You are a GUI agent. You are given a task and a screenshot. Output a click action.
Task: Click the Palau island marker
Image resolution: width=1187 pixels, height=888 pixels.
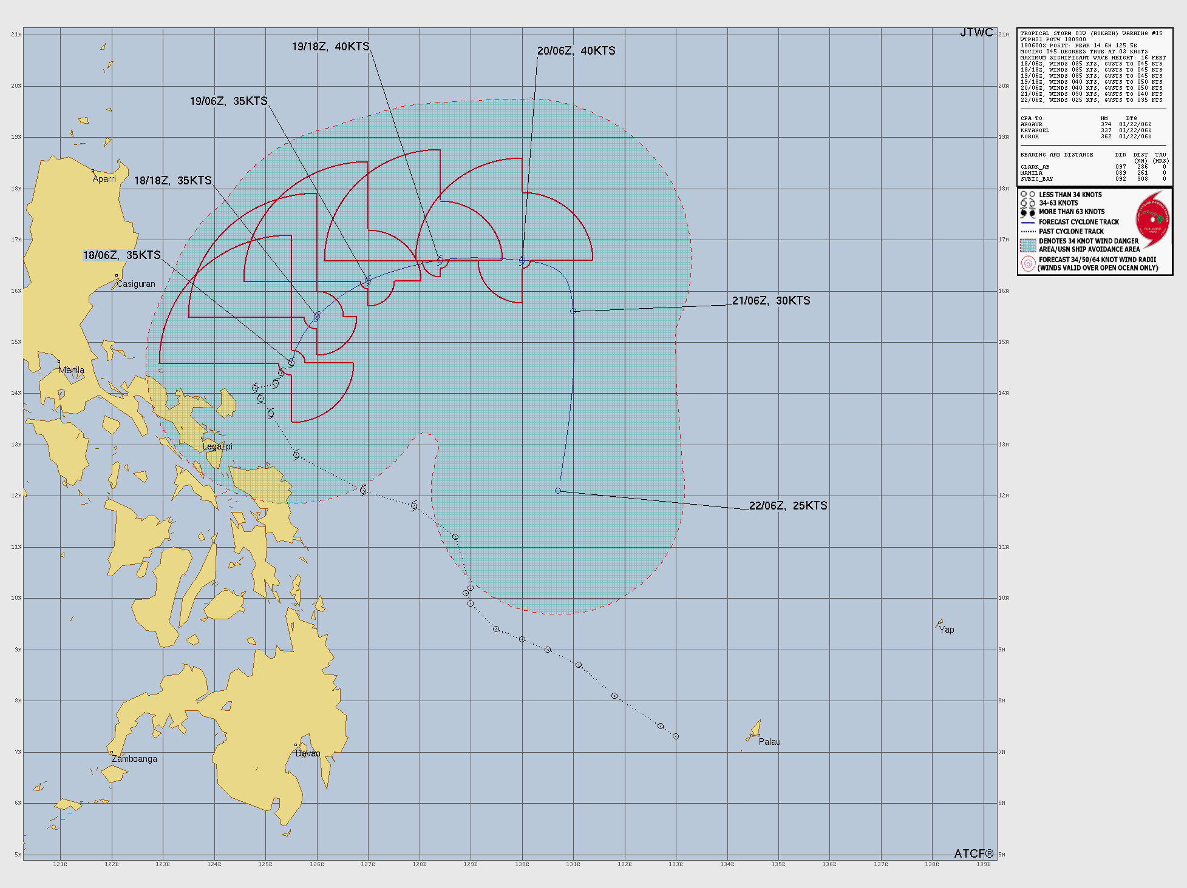tap(758, 735)
